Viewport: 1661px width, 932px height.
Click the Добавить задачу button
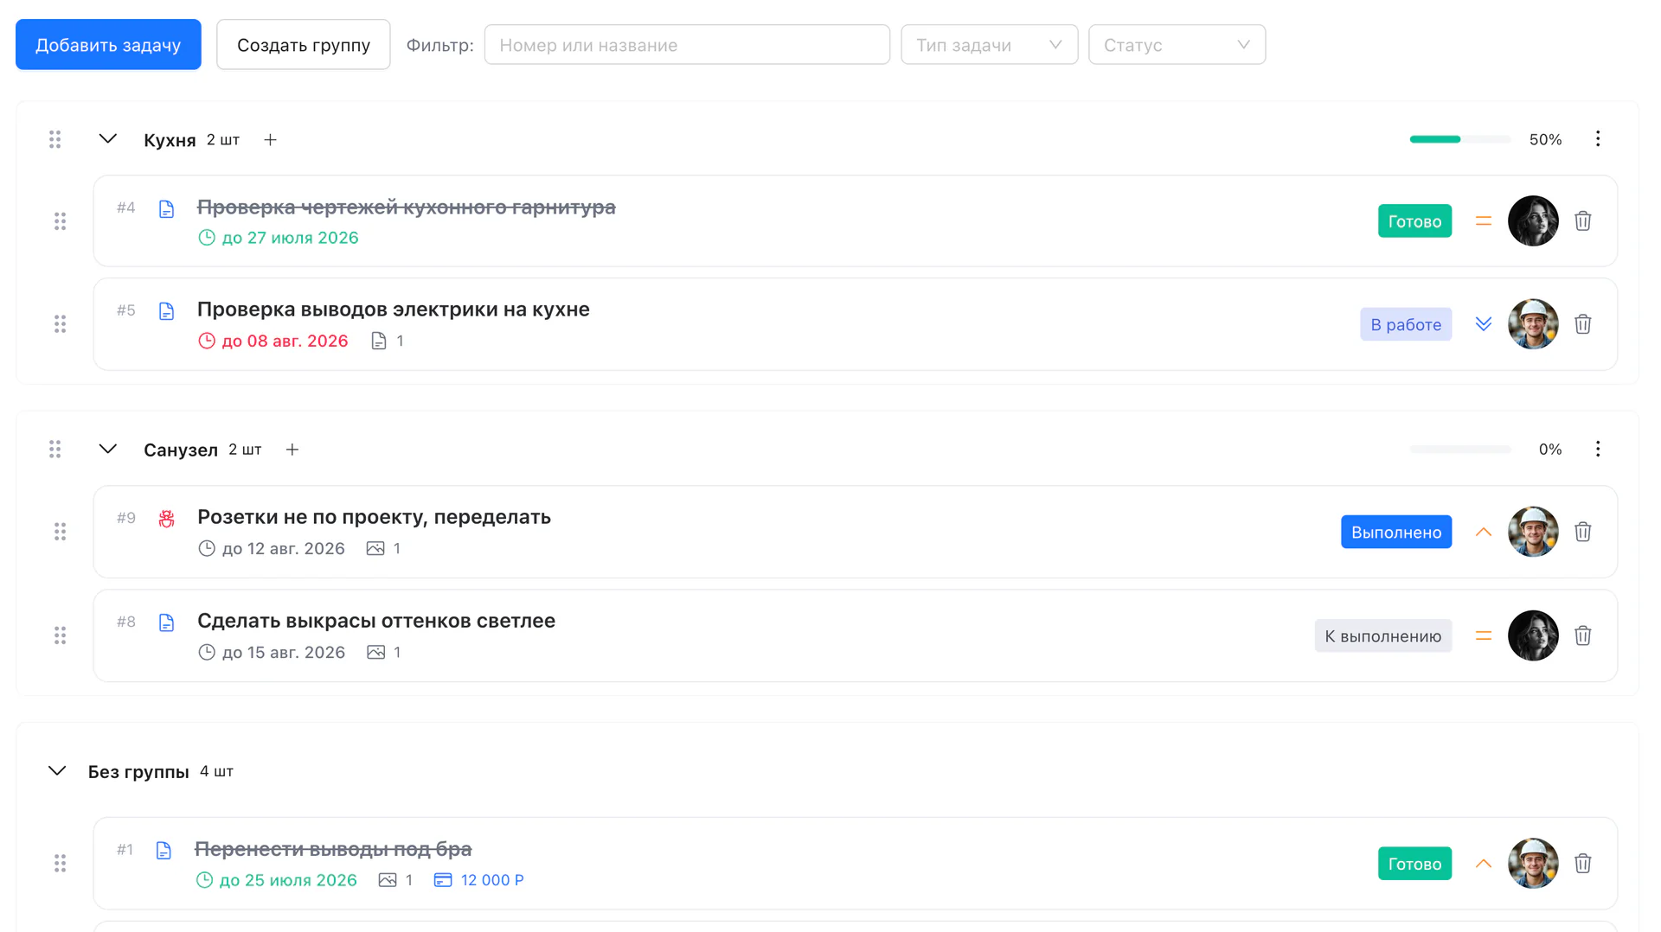point(108,45)
